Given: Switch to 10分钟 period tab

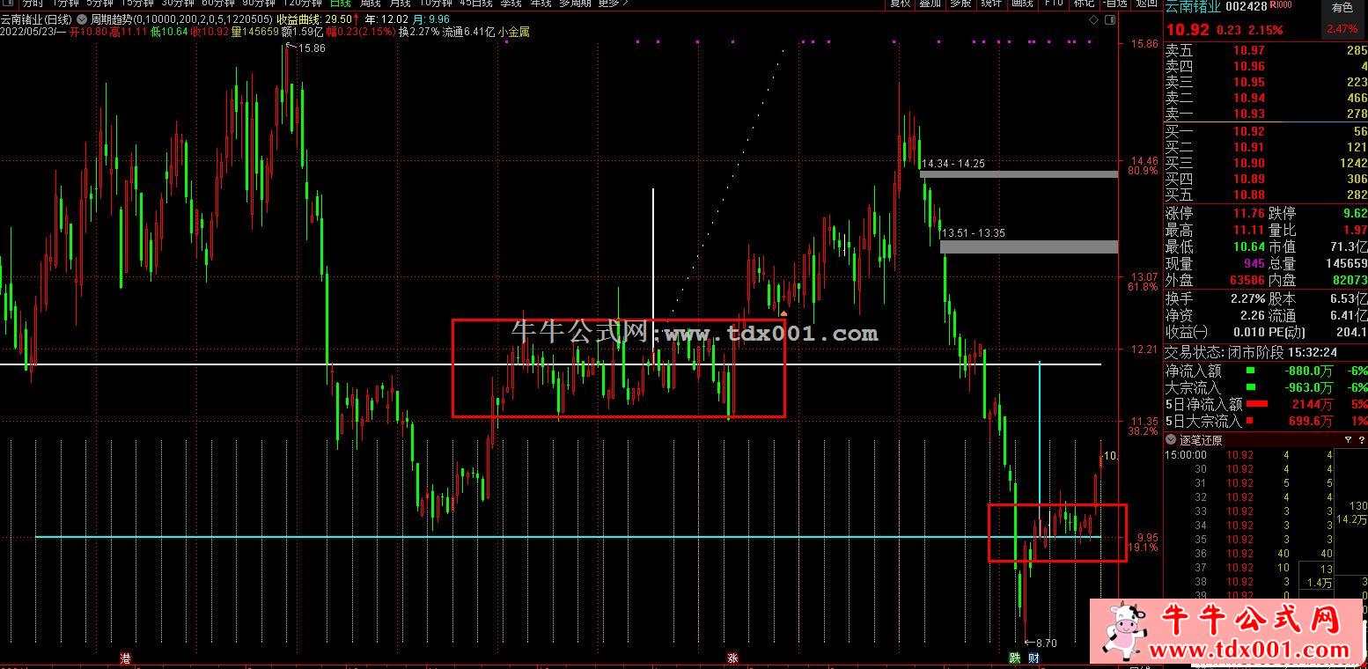Looking at the screenshot, I should click(x=435, y=4).
